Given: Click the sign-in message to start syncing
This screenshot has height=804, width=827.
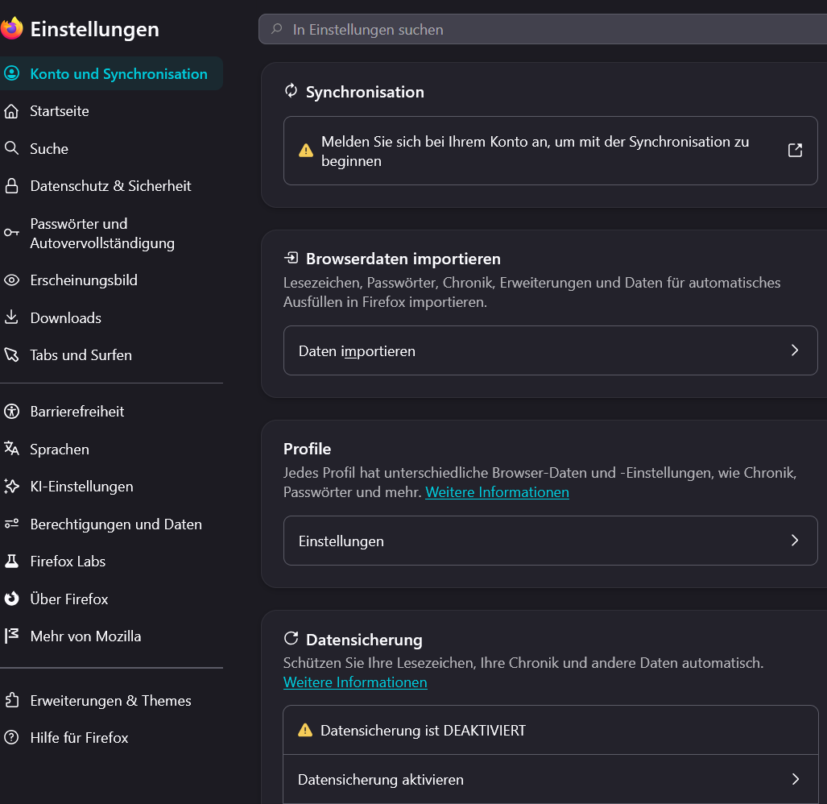Looking at the screenshot, I should 550,151.
